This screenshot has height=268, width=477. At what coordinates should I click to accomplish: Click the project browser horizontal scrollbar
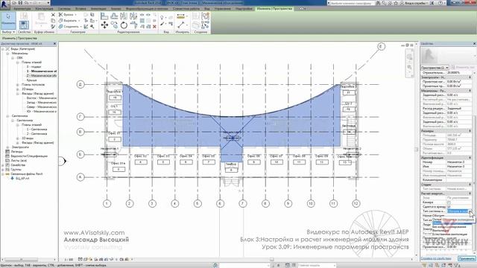(x=22, y=260)
